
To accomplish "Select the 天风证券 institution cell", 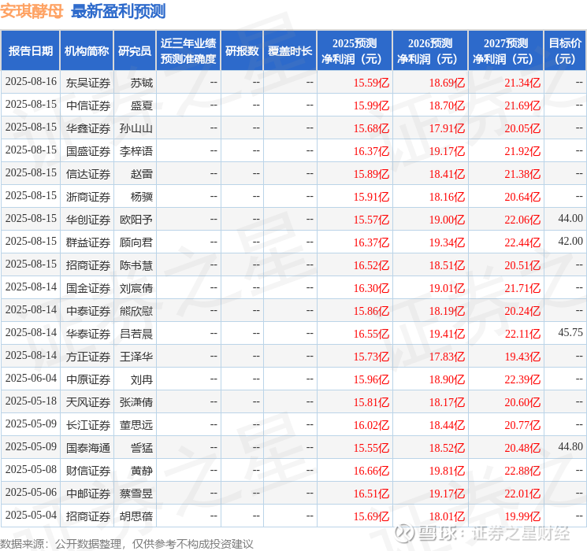I will pos(88,402).
